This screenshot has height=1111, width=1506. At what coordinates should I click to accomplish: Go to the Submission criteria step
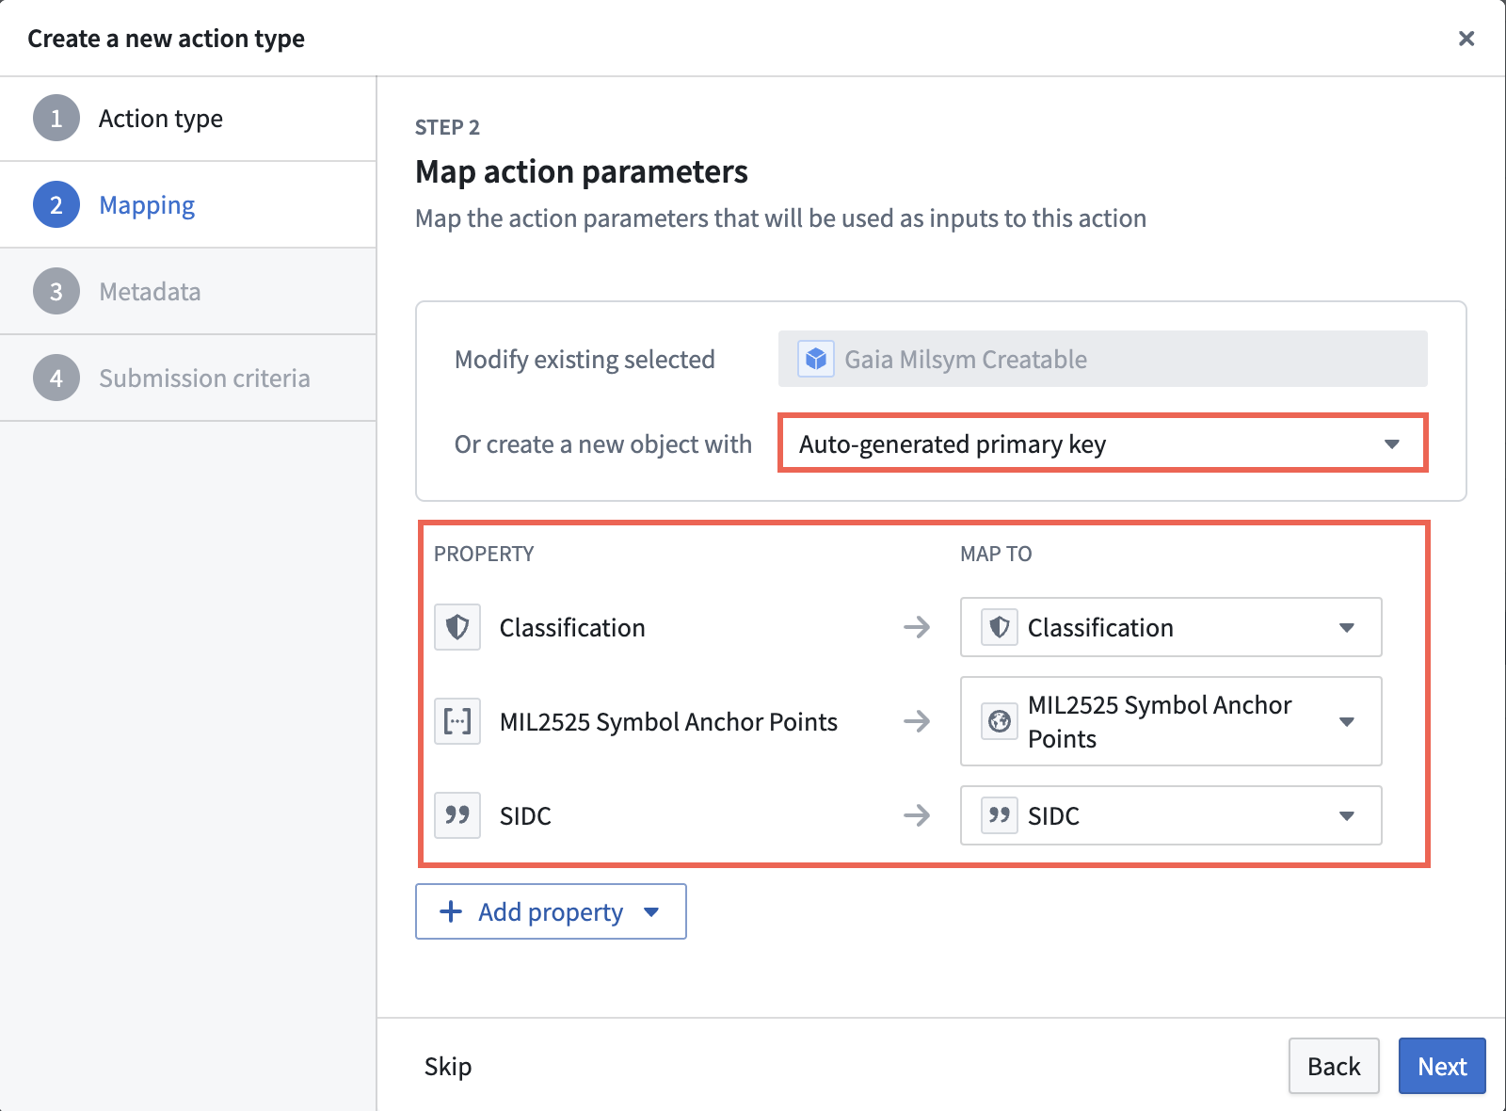pyautogui.click(x=188, y=378)
